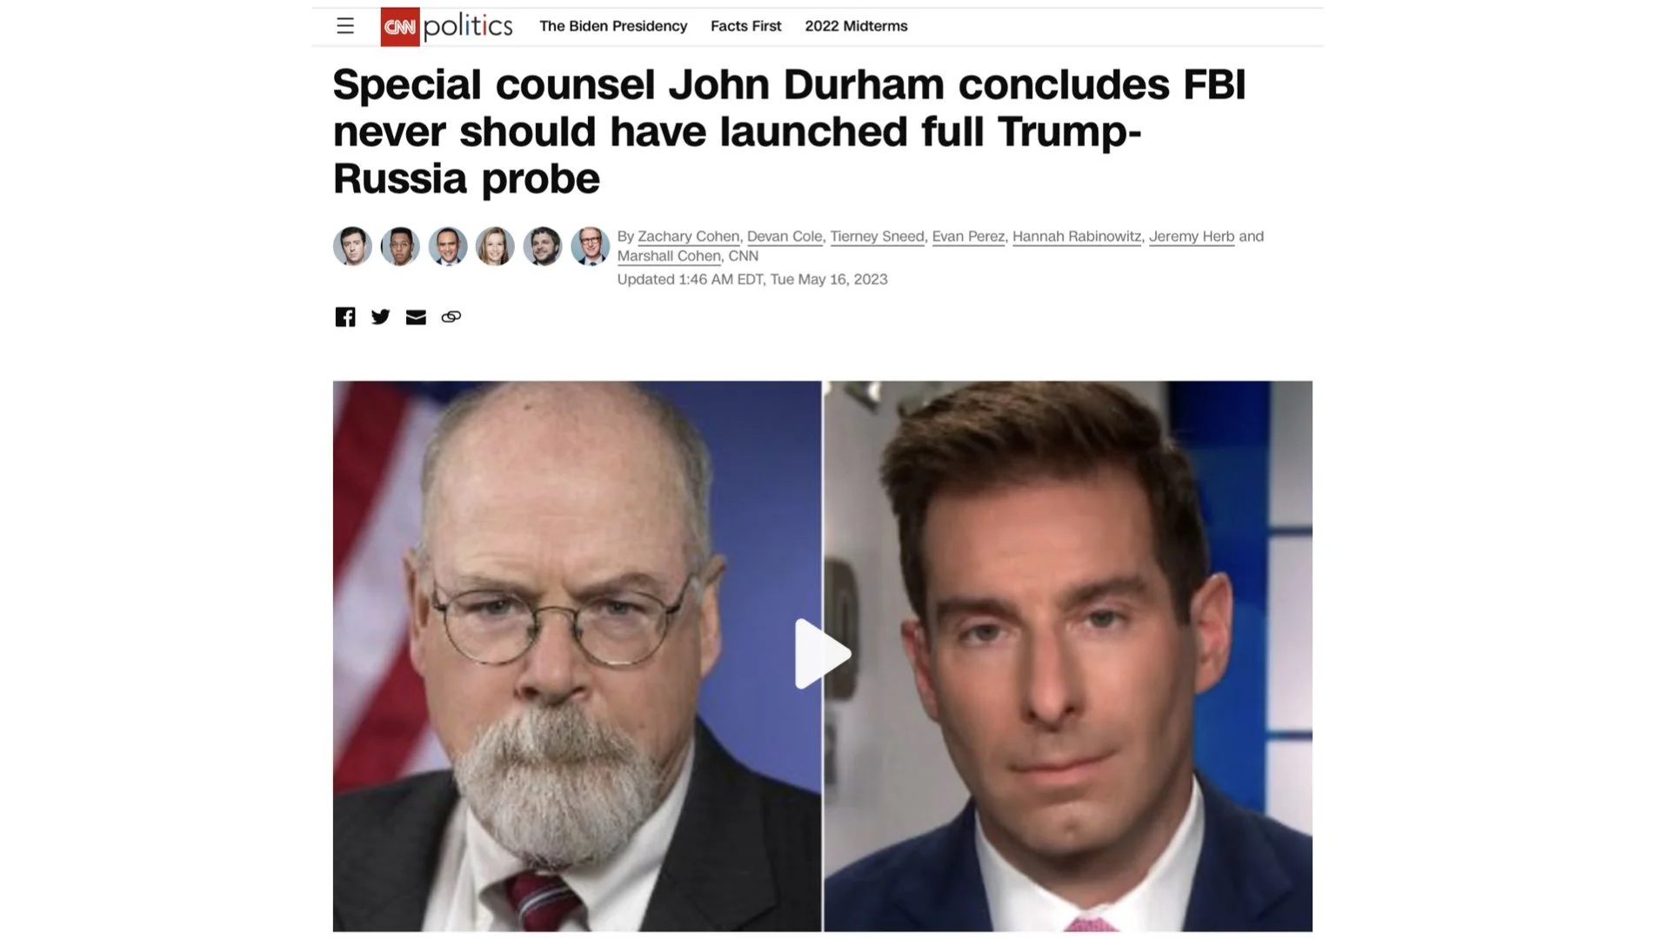Open the politics section link
Image resolution: width=1670 pixels, height=939 pixels.
(x=468, y=26)
